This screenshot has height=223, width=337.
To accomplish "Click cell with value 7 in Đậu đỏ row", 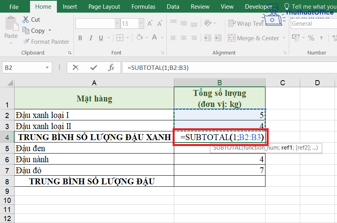I will tap(220, 170).
